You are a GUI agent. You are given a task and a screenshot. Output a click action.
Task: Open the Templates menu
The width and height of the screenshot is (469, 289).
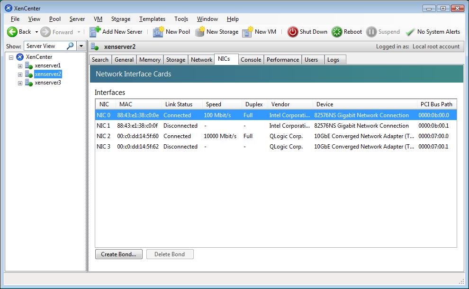coord(152,19)
